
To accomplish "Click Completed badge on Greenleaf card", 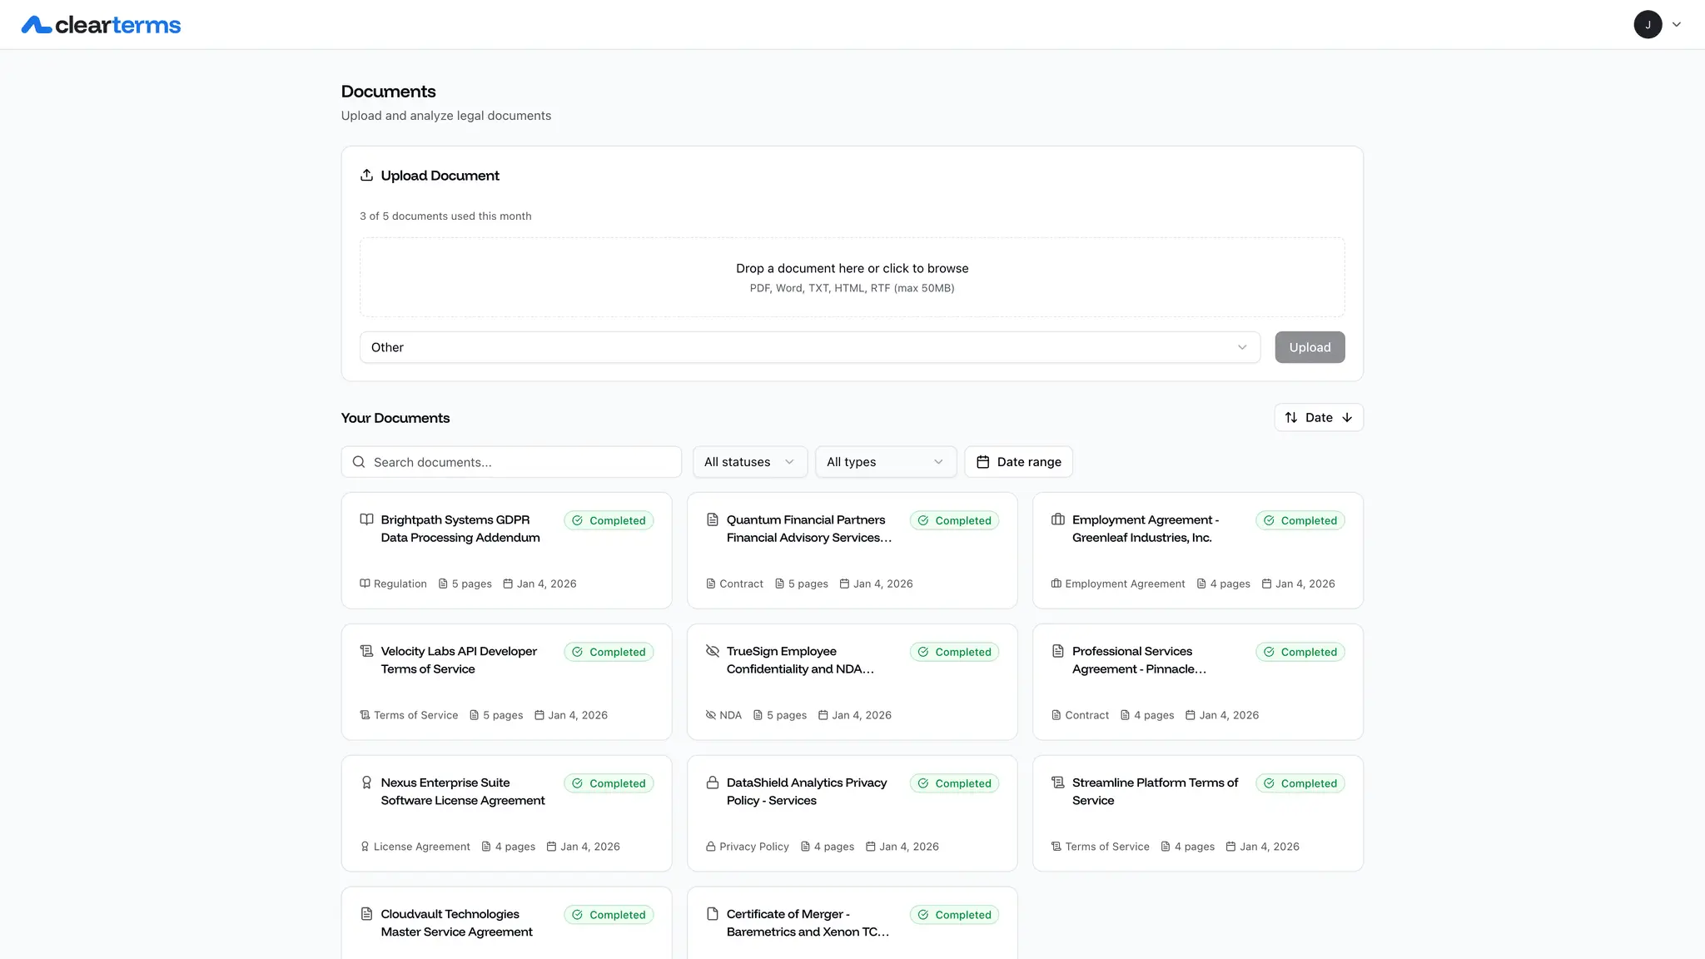I will (1300, 520).
